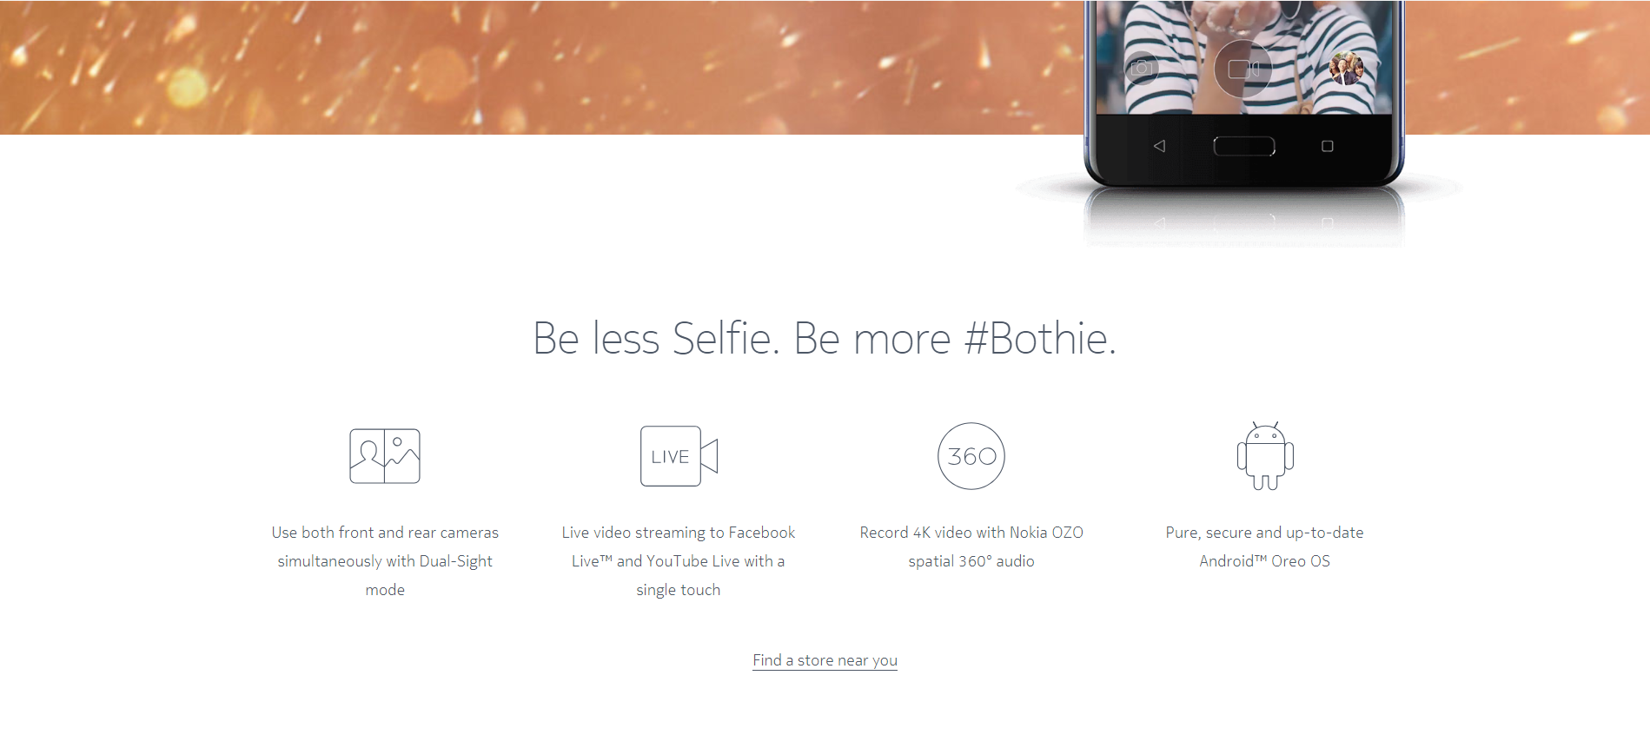Tap the phone's home button
The height and width of the screenshot is (735, 1650).
coord(1244,146)
